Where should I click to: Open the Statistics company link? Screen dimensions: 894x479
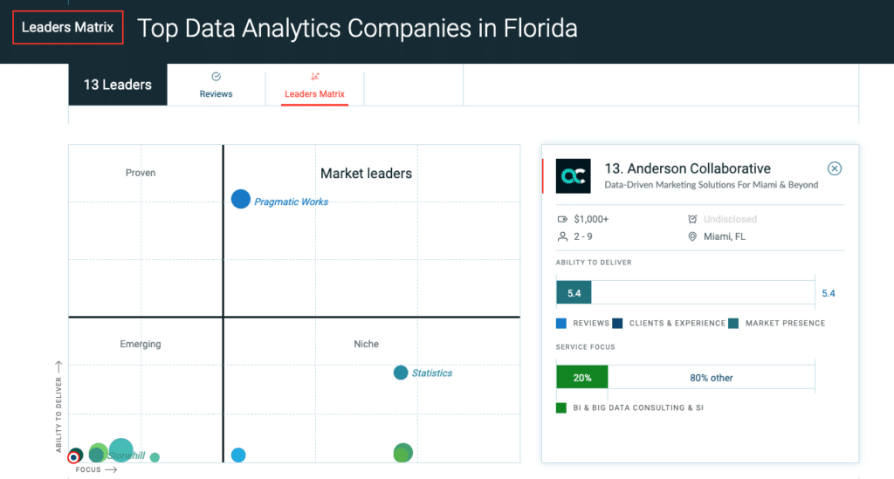[x=431, y=373]
